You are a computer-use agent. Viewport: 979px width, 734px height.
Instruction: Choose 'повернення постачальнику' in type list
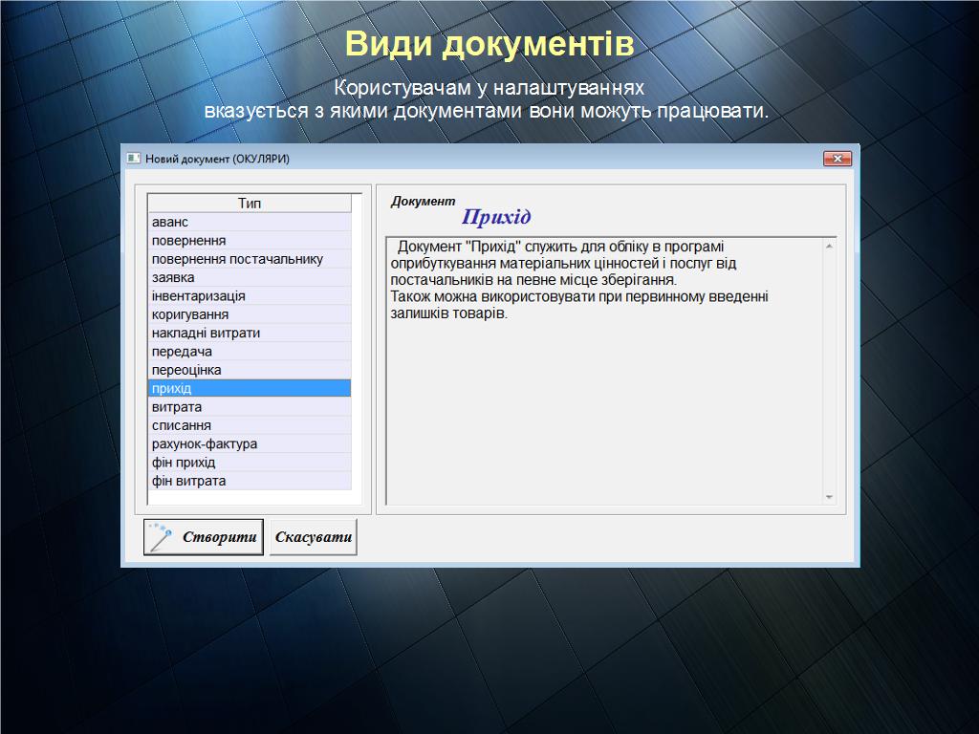point(249,259)
